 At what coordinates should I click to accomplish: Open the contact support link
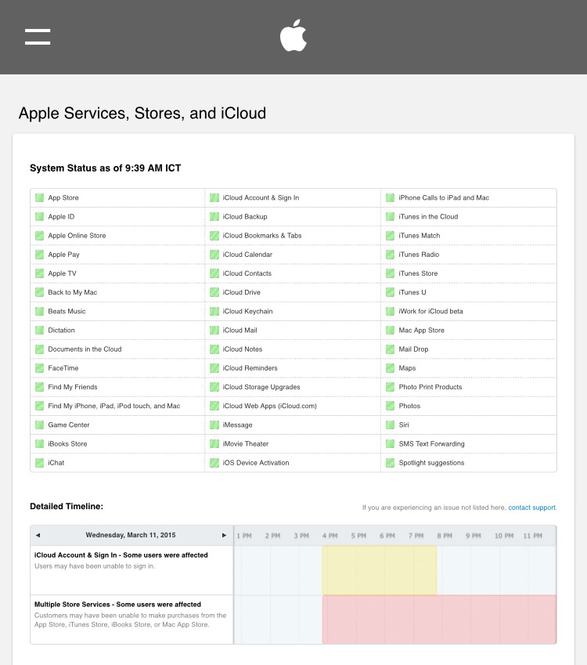tap(532, 508)
